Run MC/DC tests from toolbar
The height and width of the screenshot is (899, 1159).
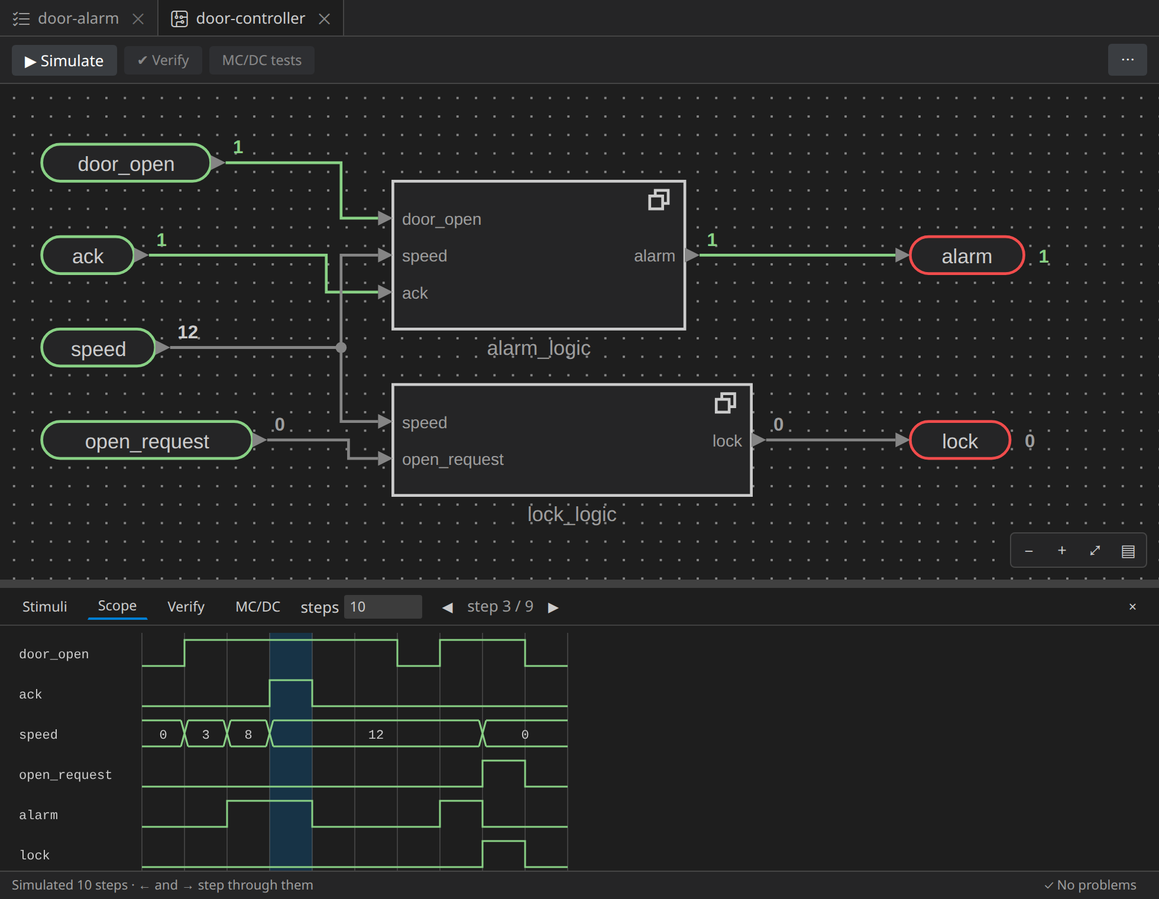262,60
